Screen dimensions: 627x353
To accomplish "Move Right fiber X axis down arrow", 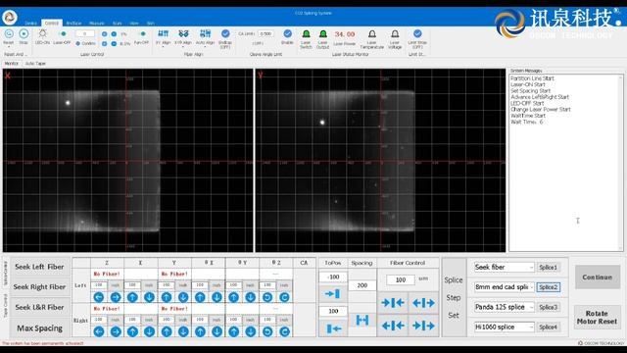I will tap(149, 331).
